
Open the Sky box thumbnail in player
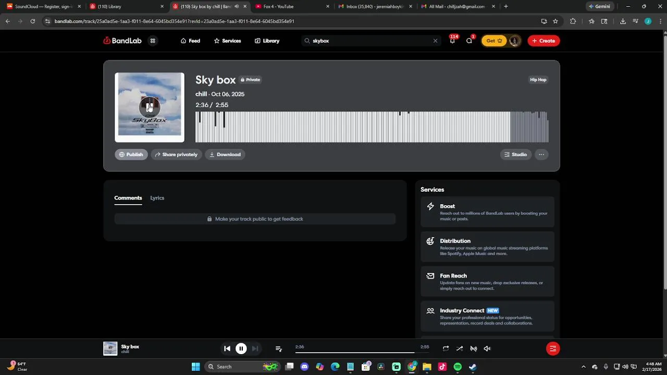click(110, 348)
